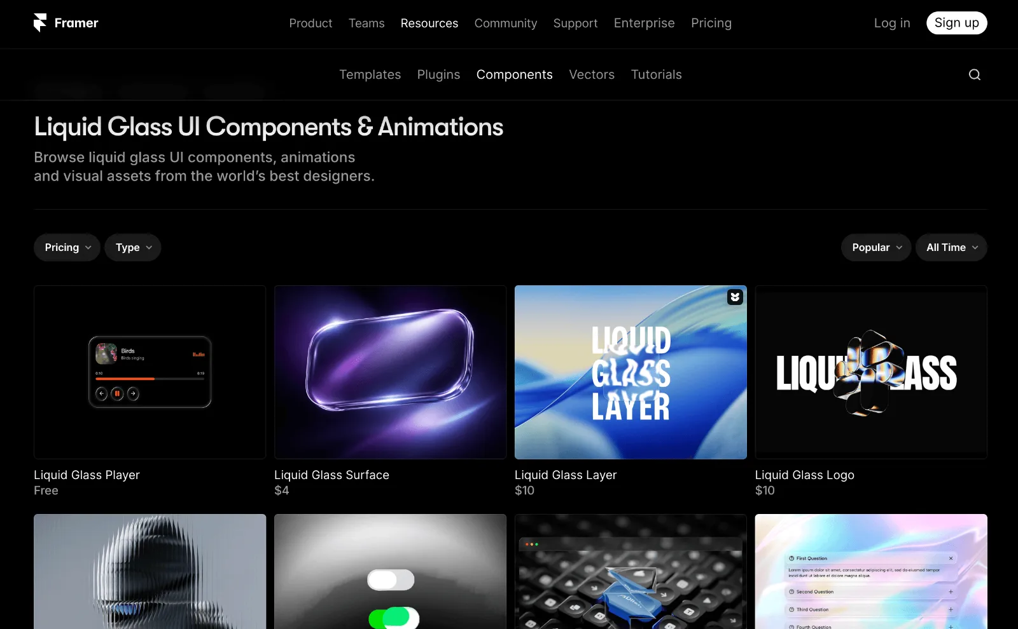Screen dimensions: 1018x629
Task: Click the Liquid Glass Layer title
Action: 566,475
